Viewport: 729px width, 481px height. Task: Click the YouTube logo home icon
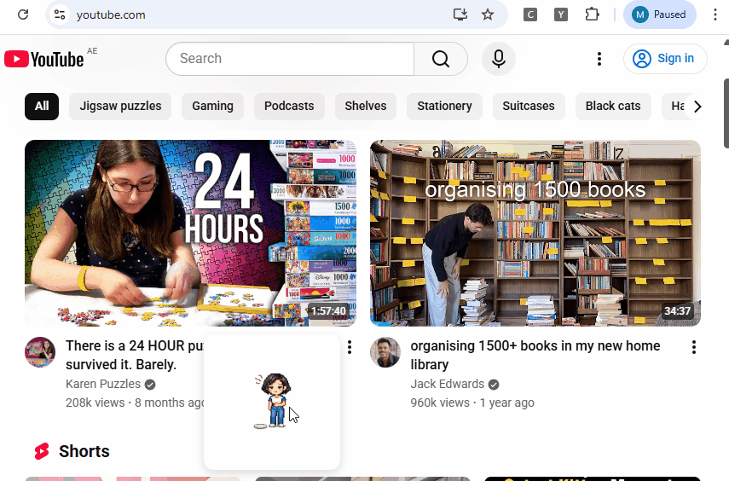44,59
